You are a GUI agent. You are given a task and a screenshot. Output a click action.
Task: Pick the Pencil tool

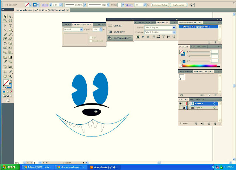click(x=10, y=34)
